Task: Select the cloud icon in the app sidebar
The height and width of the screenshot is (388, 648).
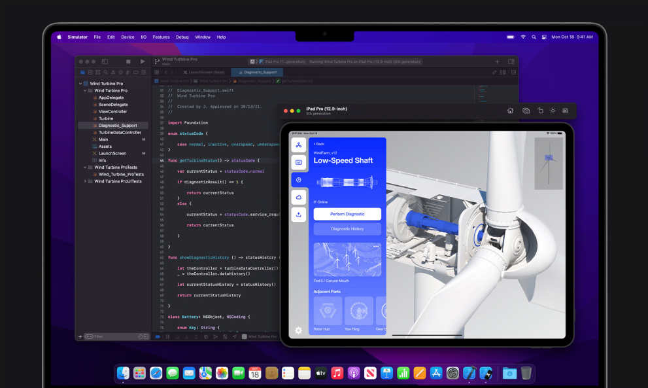Action: coord(298,198)
